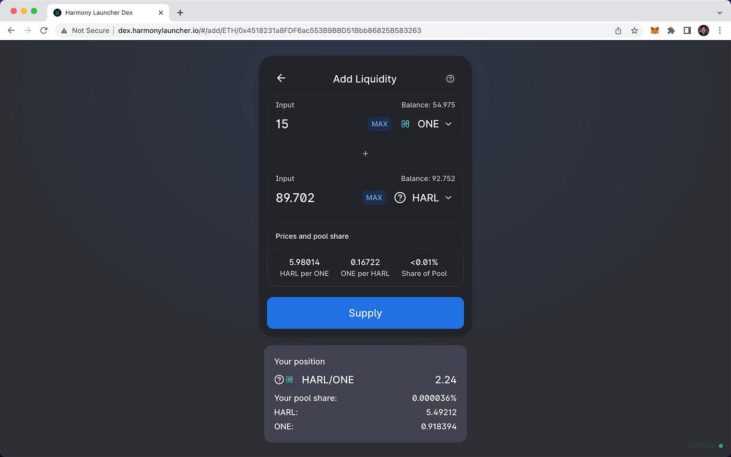Navigate forward in the browser
The width and height of the screenshot is (731, 457).
(27, 30)
